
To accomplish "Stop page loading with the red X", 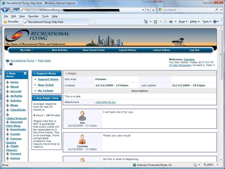I will click(x=153, y=10).
